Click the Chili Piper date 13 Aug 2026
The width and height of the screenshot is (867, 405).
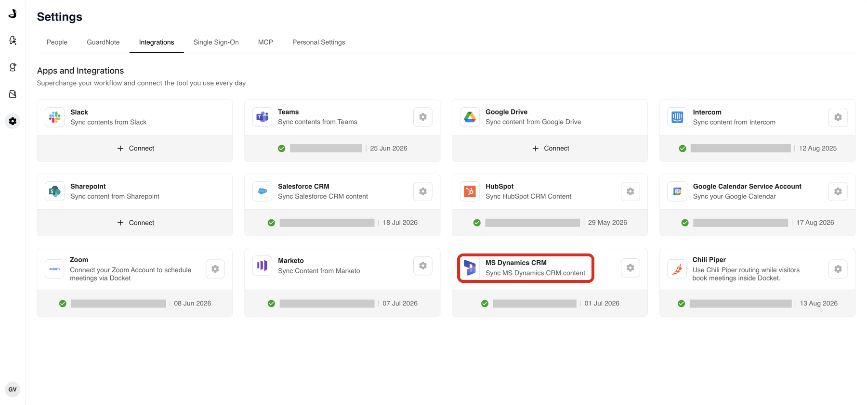click(819, 303)
